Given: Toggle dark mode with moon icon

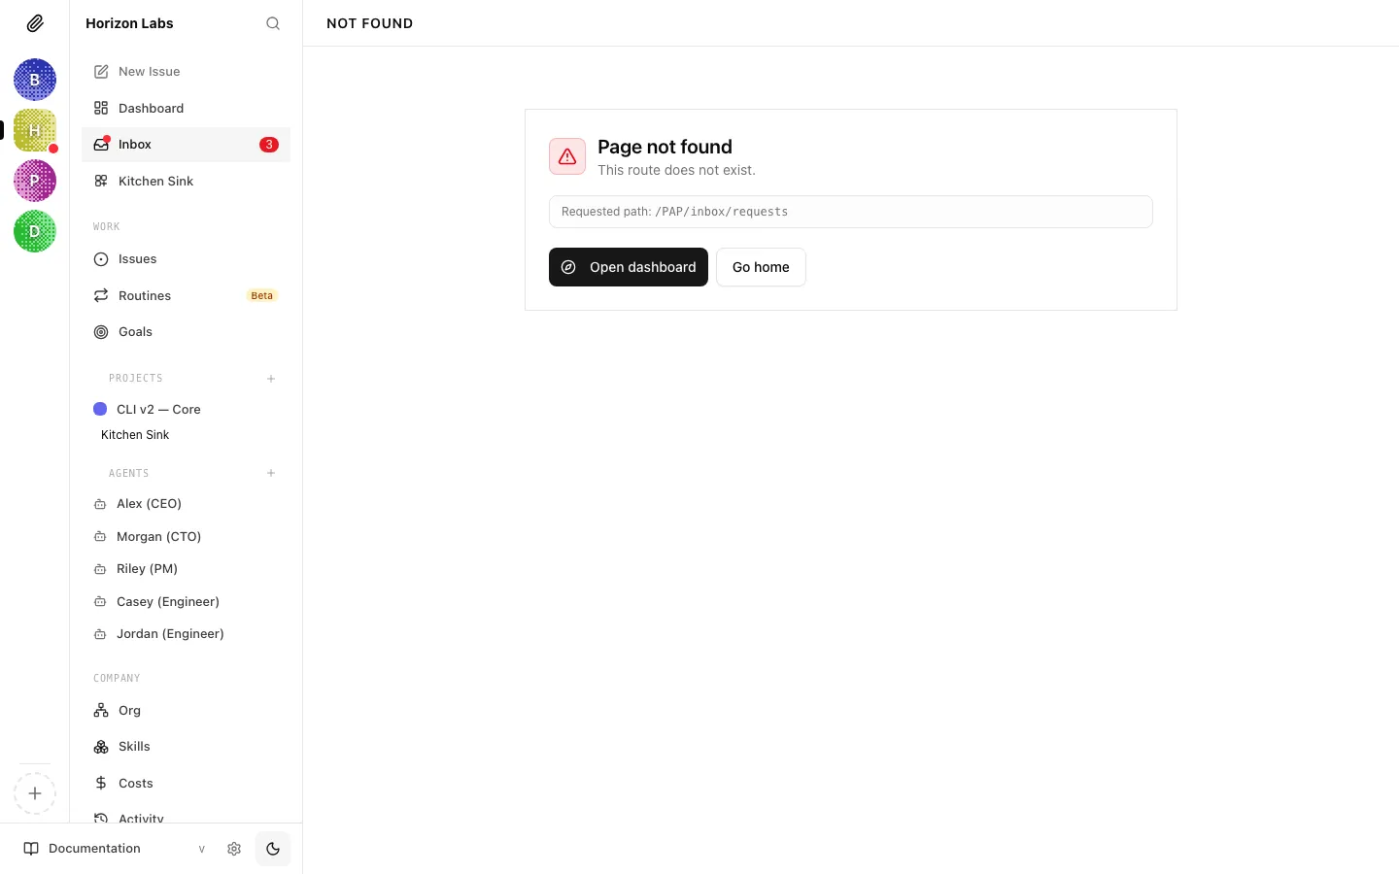Looking at the screenshot, I should point(273,849).
